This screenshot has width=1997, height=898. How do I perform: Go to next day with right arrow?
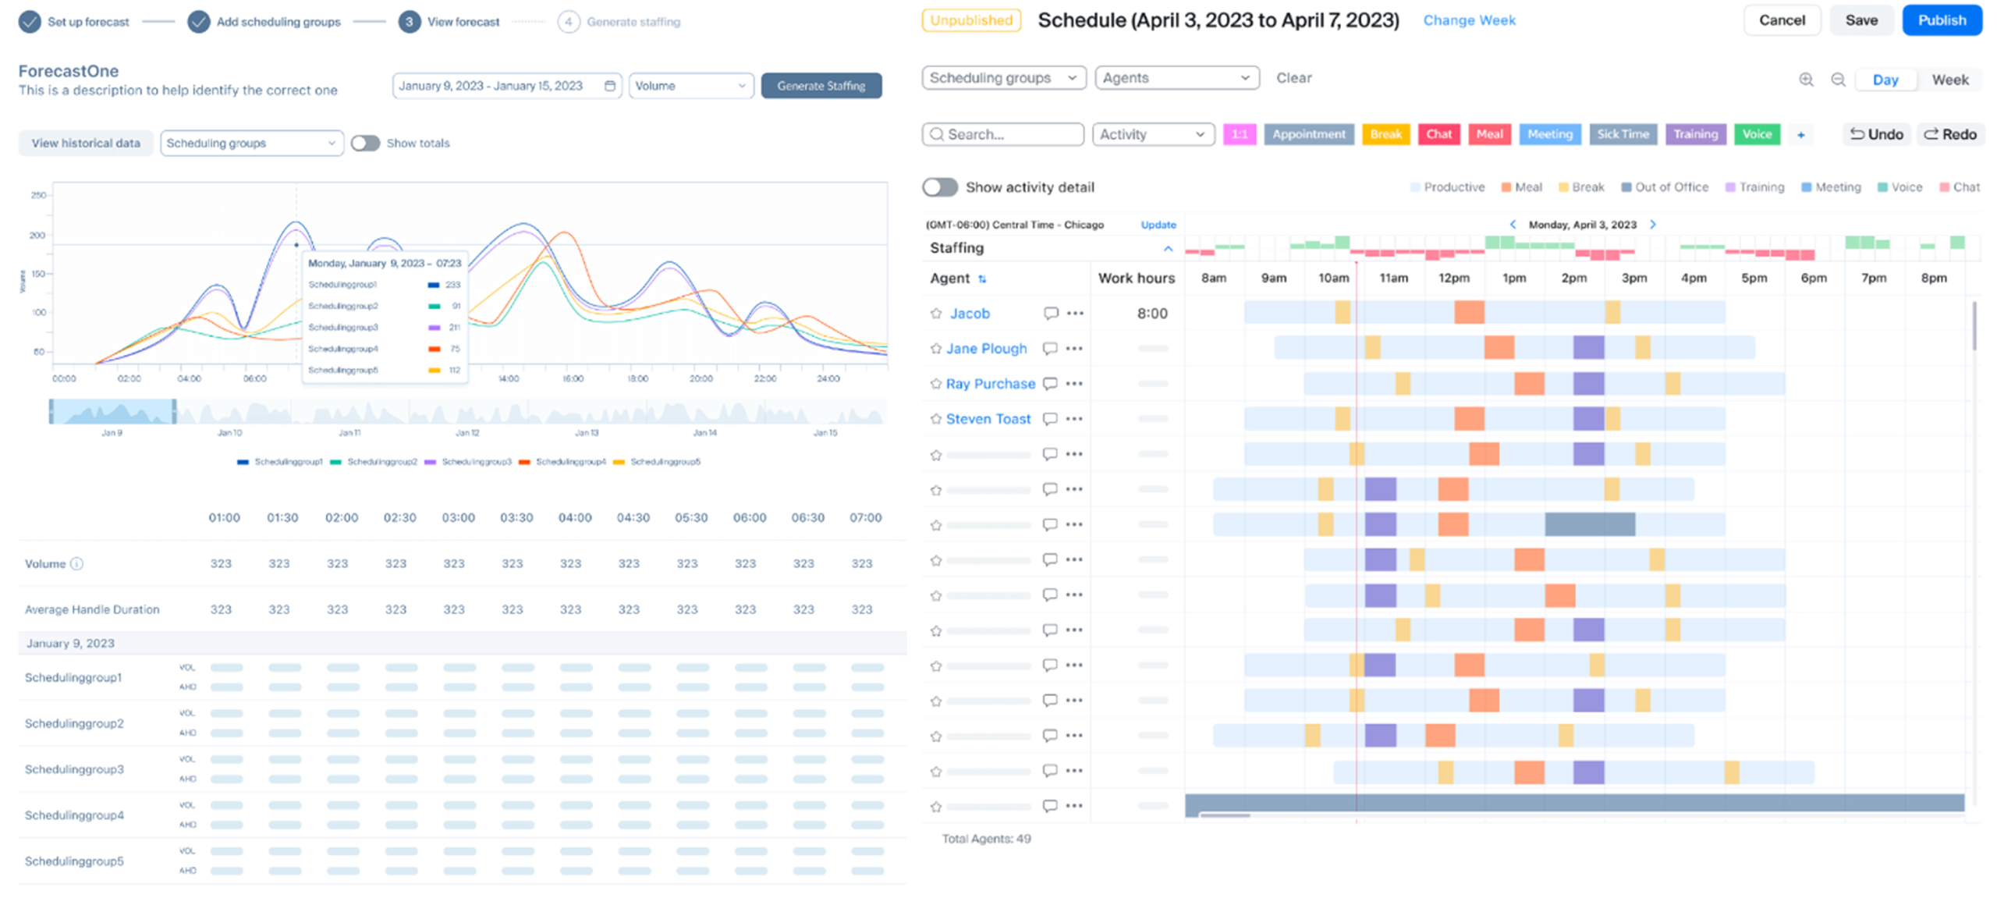pyautogui.click(x=1653, y=225)
